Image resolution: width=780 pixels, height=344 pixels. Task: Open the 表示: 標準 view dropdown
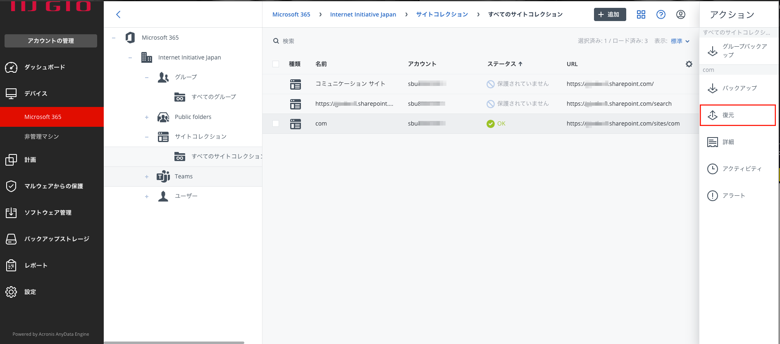680,41
